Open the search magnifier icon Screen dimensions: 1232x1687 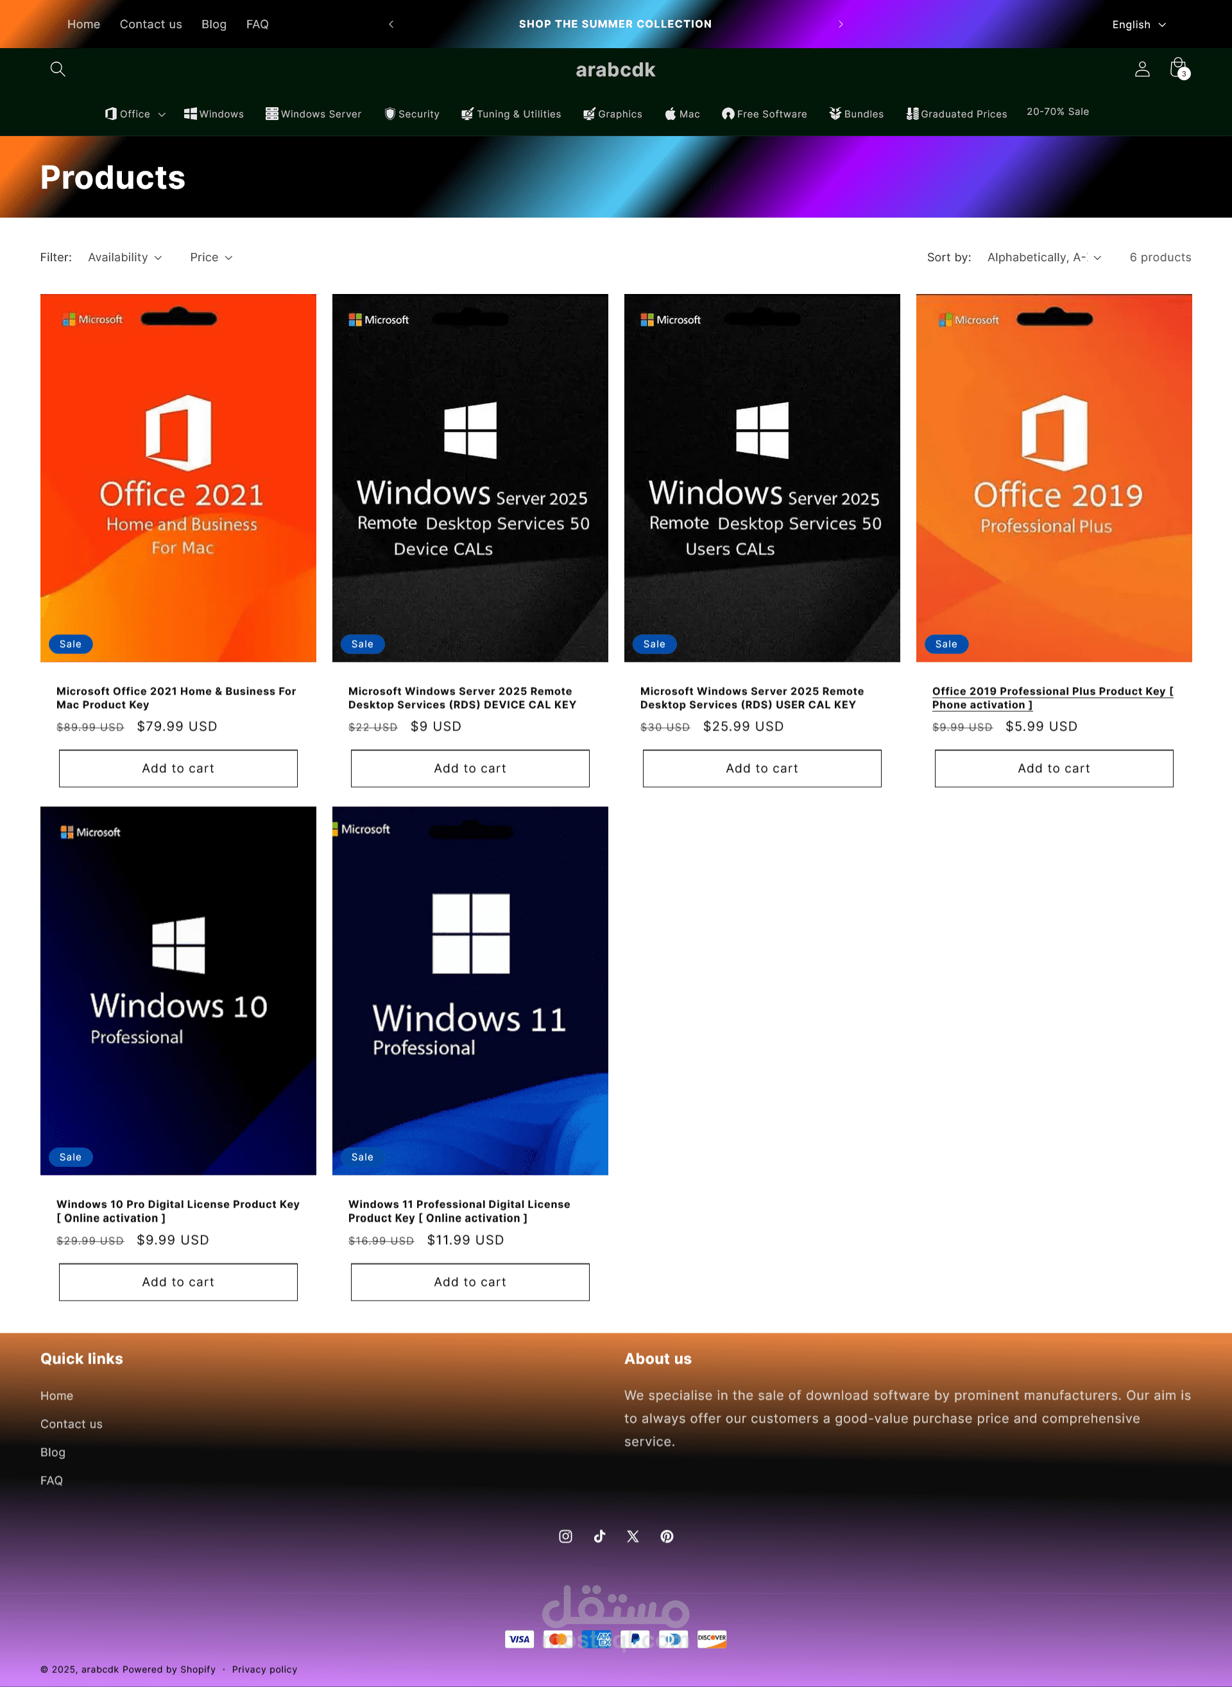pos(57,69)
